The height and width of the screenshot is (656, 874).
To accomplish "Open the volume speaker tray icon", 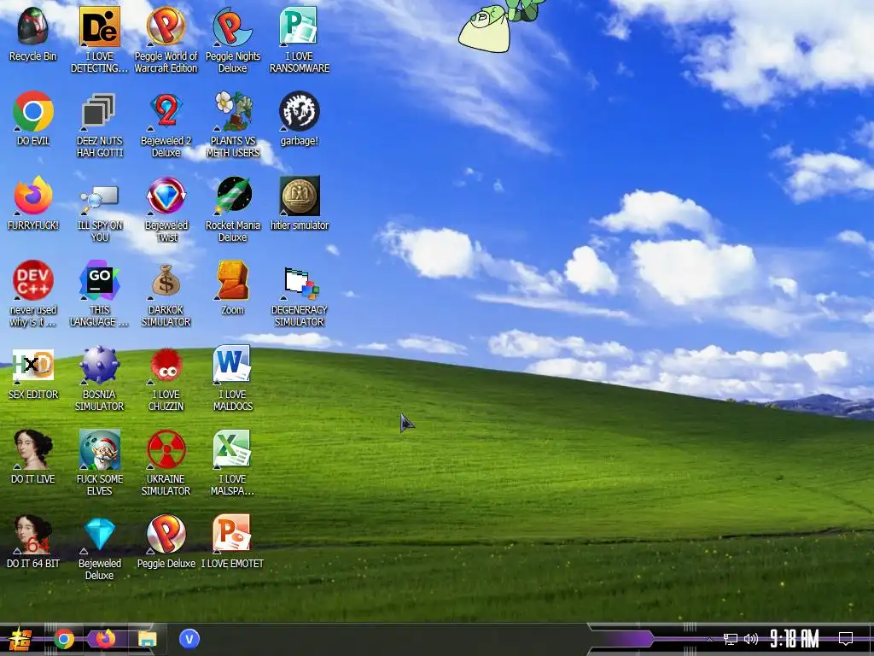I will [751, 639].
